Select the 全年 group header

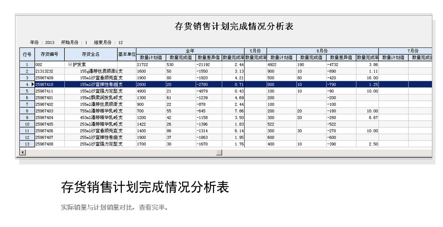pyautogui.click(x=190, y=51)
